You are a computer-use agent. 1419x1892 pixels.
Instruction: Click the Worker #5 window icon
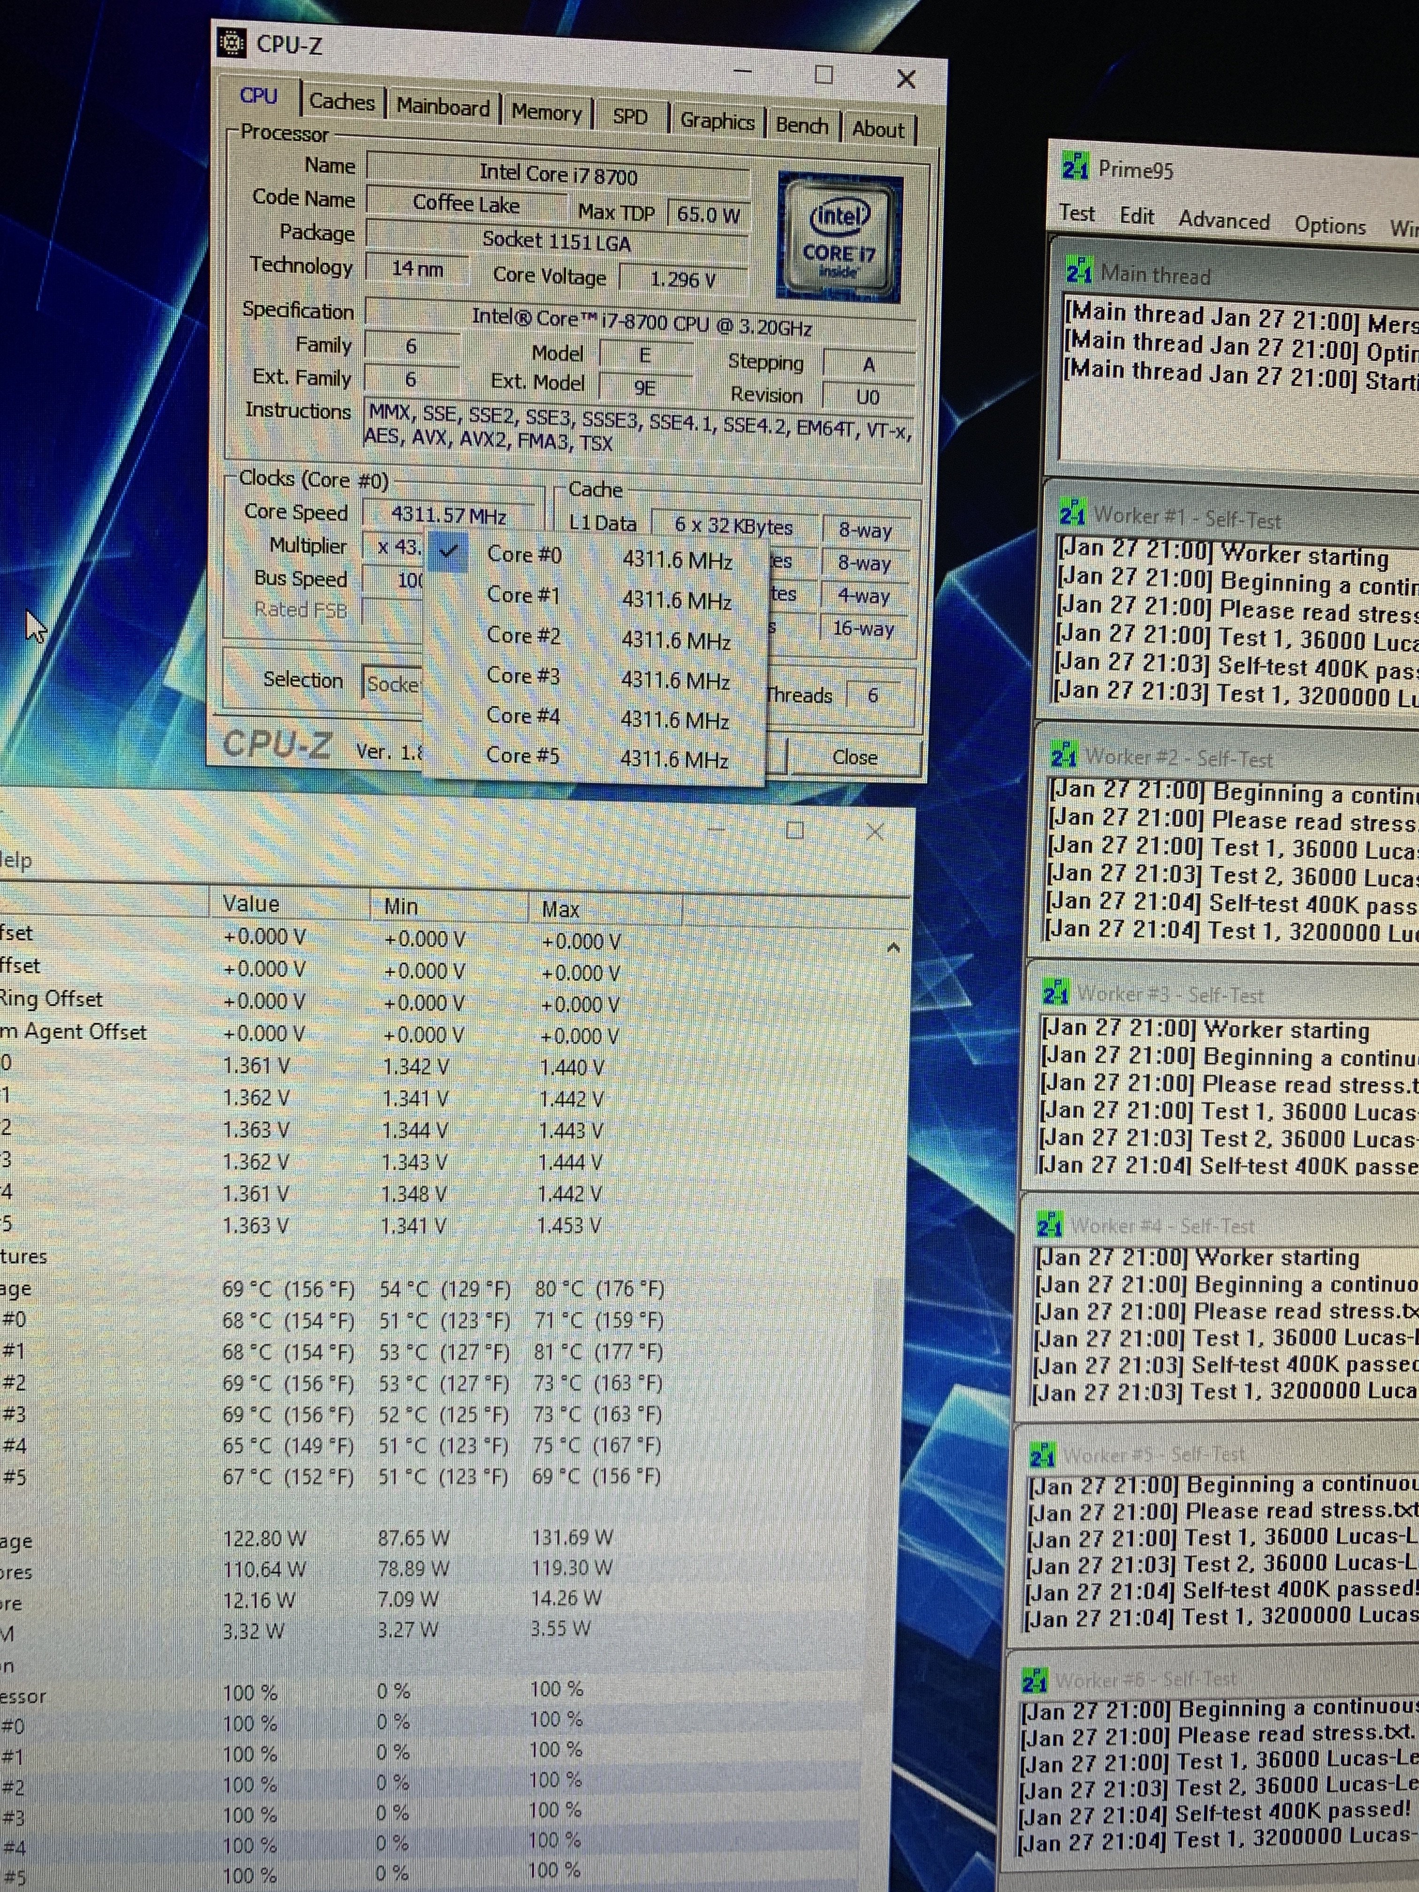tap(1042, 1454)
